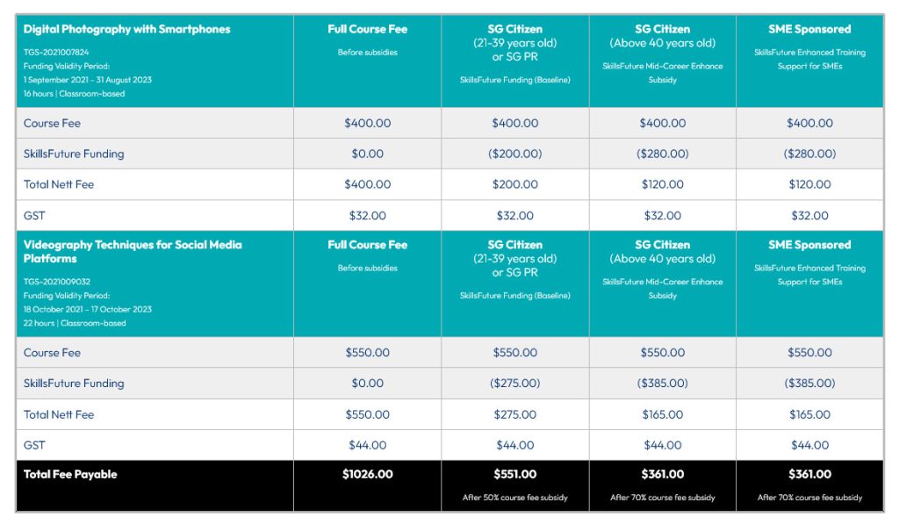Click the ($275.00) SkillsFuture Funding cell
Screen dimensions: 899x524
[514, 383]
